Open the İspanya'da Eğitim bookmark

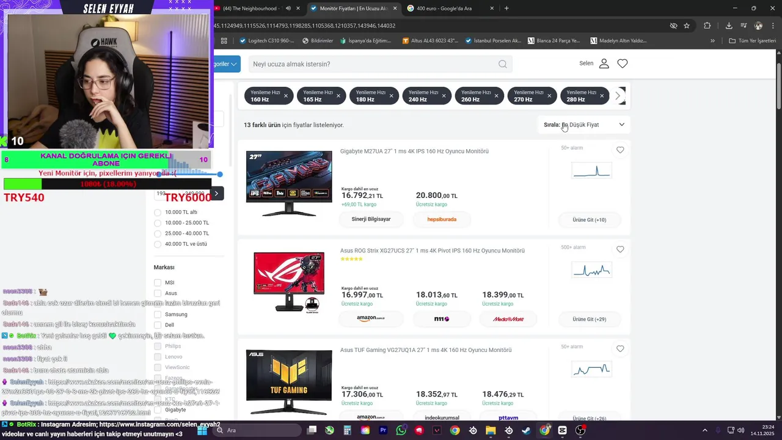[365, 41]
